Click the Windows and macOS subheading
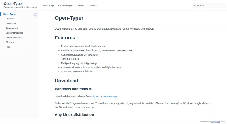The height and width of the screenshot is (124, 227). [x=73, y=89]
